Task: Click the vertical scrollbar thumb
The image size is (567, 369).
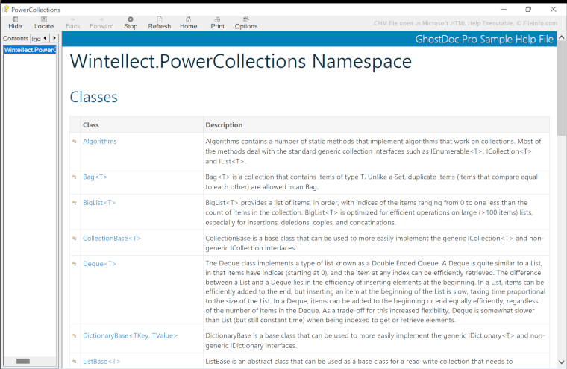Action: click(x=562, y=89)
